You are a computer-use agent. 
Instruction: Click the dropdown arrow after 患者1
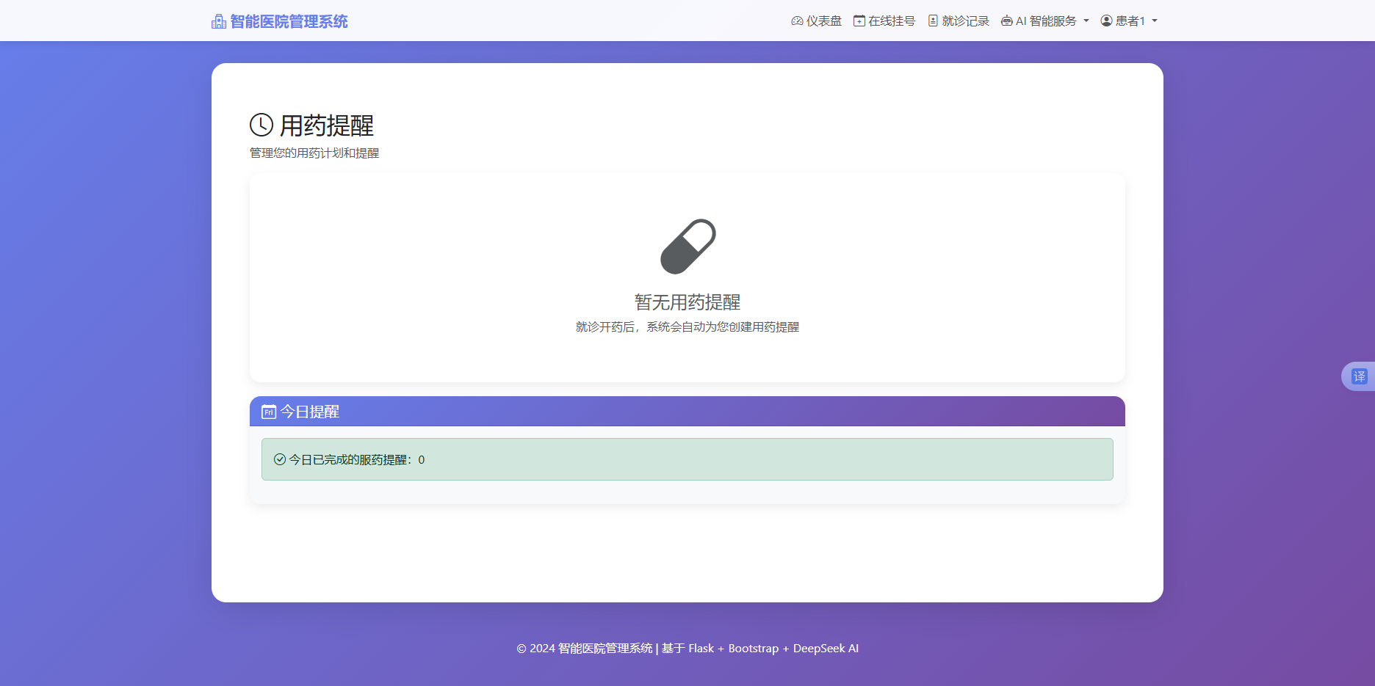click(1154, 21)
